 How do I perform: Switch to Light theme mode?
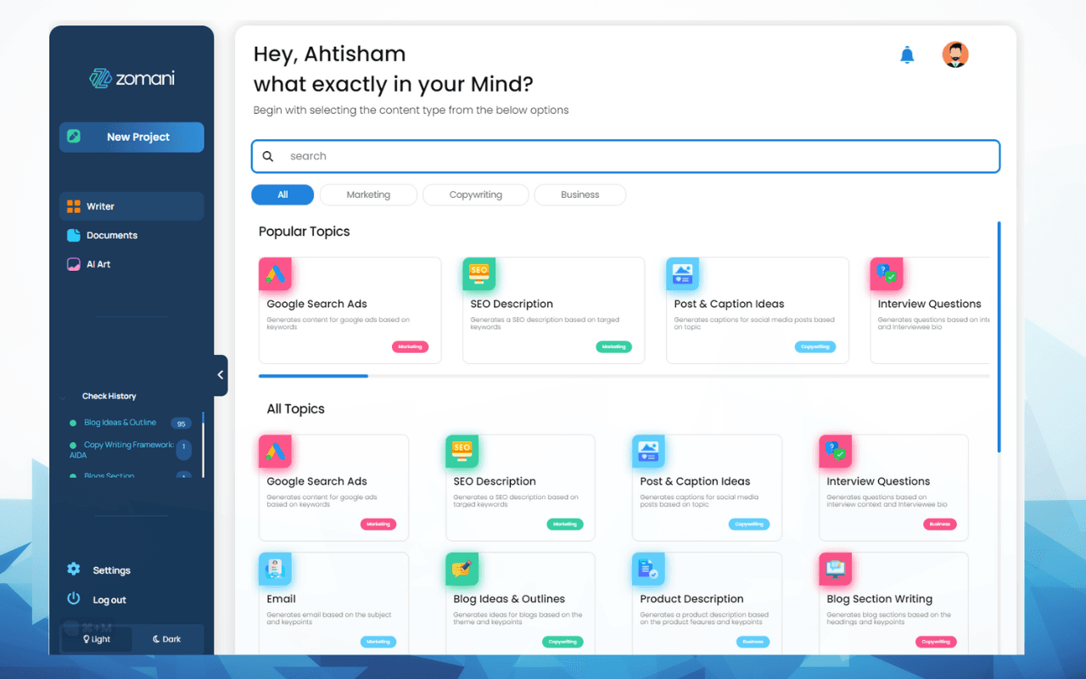[x=97, y=639]
